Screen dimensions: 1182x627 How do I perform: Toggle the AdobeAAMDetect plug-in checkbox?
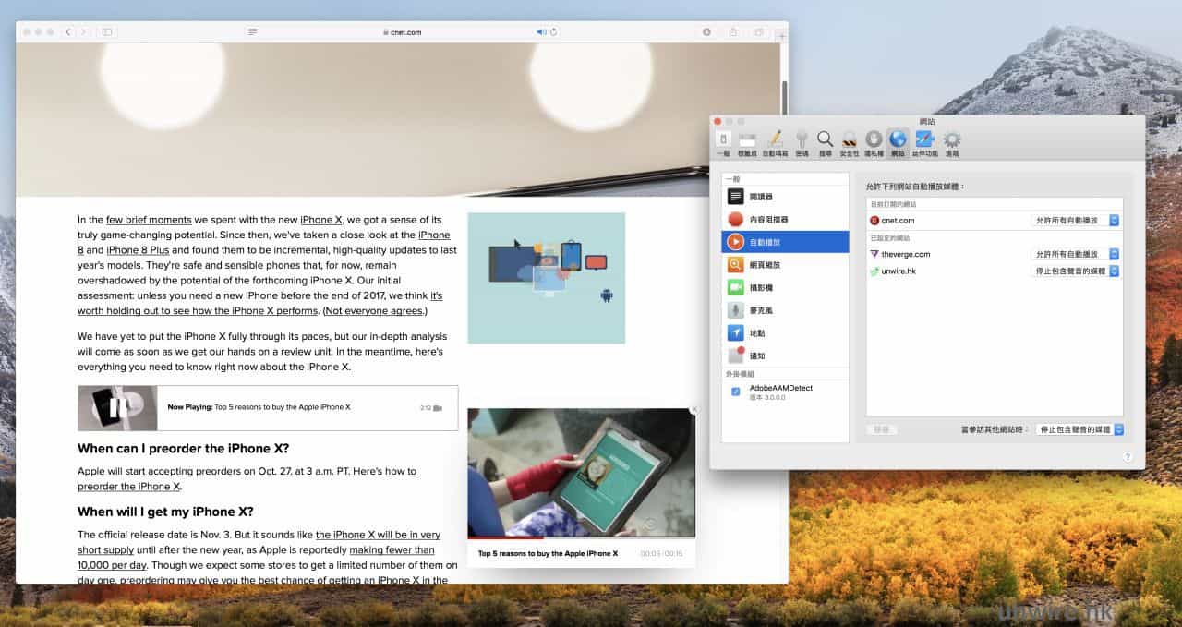click(x=735, y=392)
